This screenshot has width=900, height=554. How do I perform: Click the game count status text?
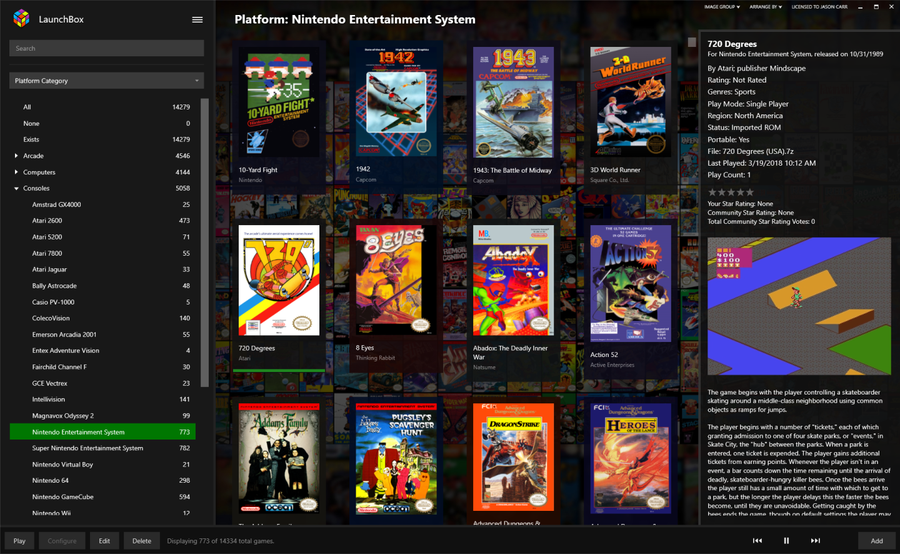coord(221,541)
